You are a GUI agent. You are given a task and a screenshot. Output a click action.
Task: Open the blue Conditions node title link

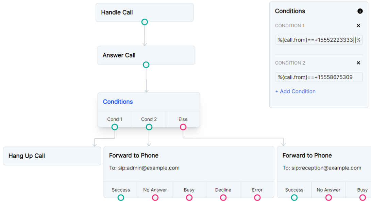tap(118, 102)
